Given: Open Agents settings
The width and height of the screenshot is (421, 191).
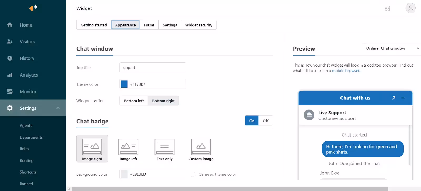Looking at the screenshot, I should [x=26, y=125].
